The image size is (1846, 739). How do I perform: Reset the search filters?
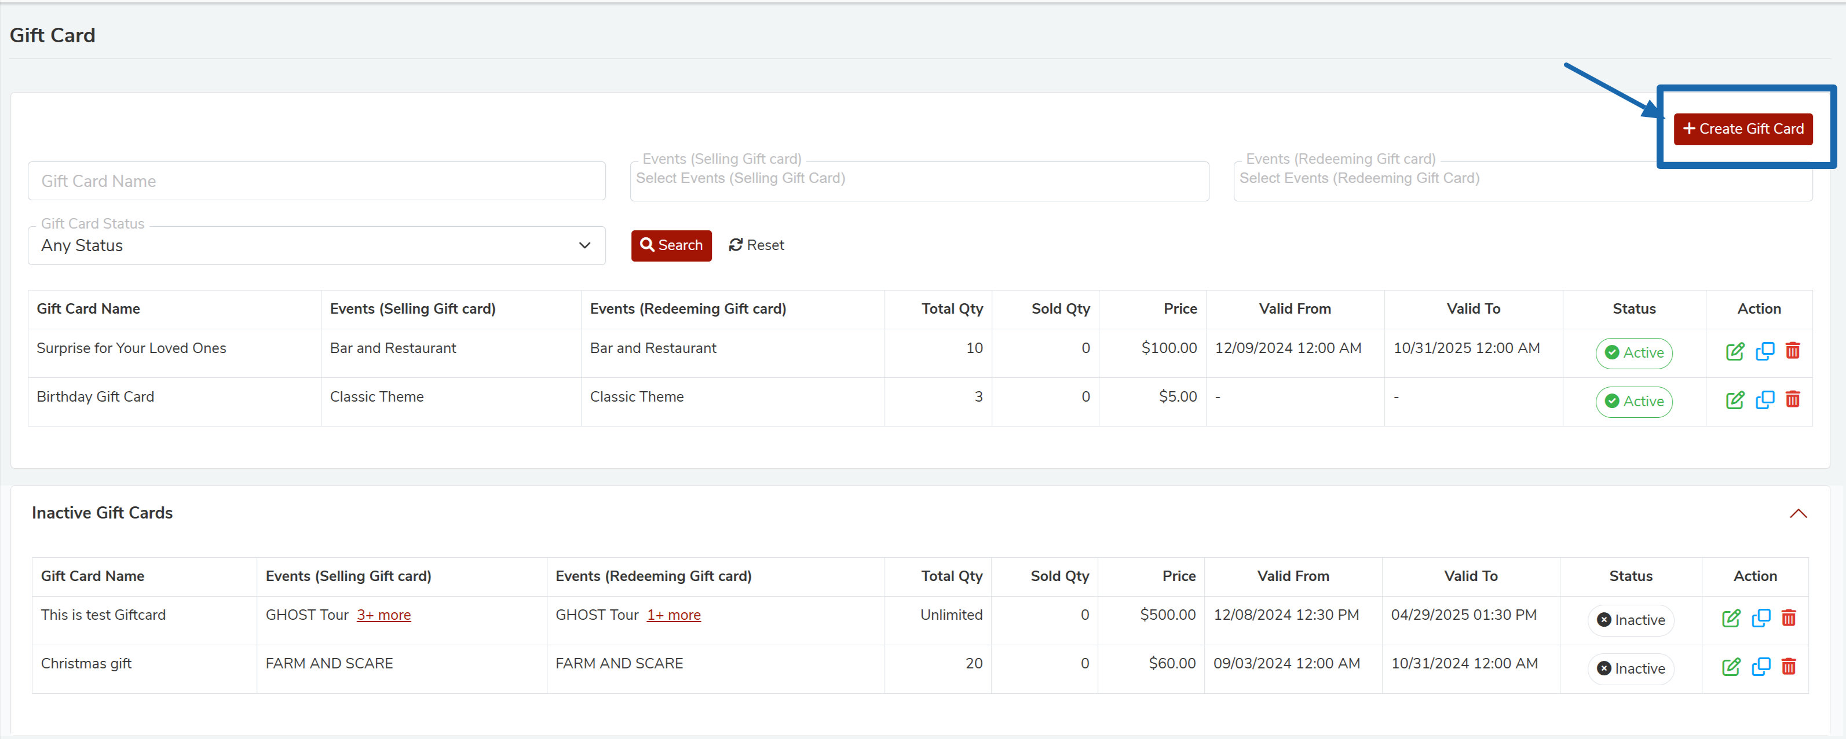[756, 245]
